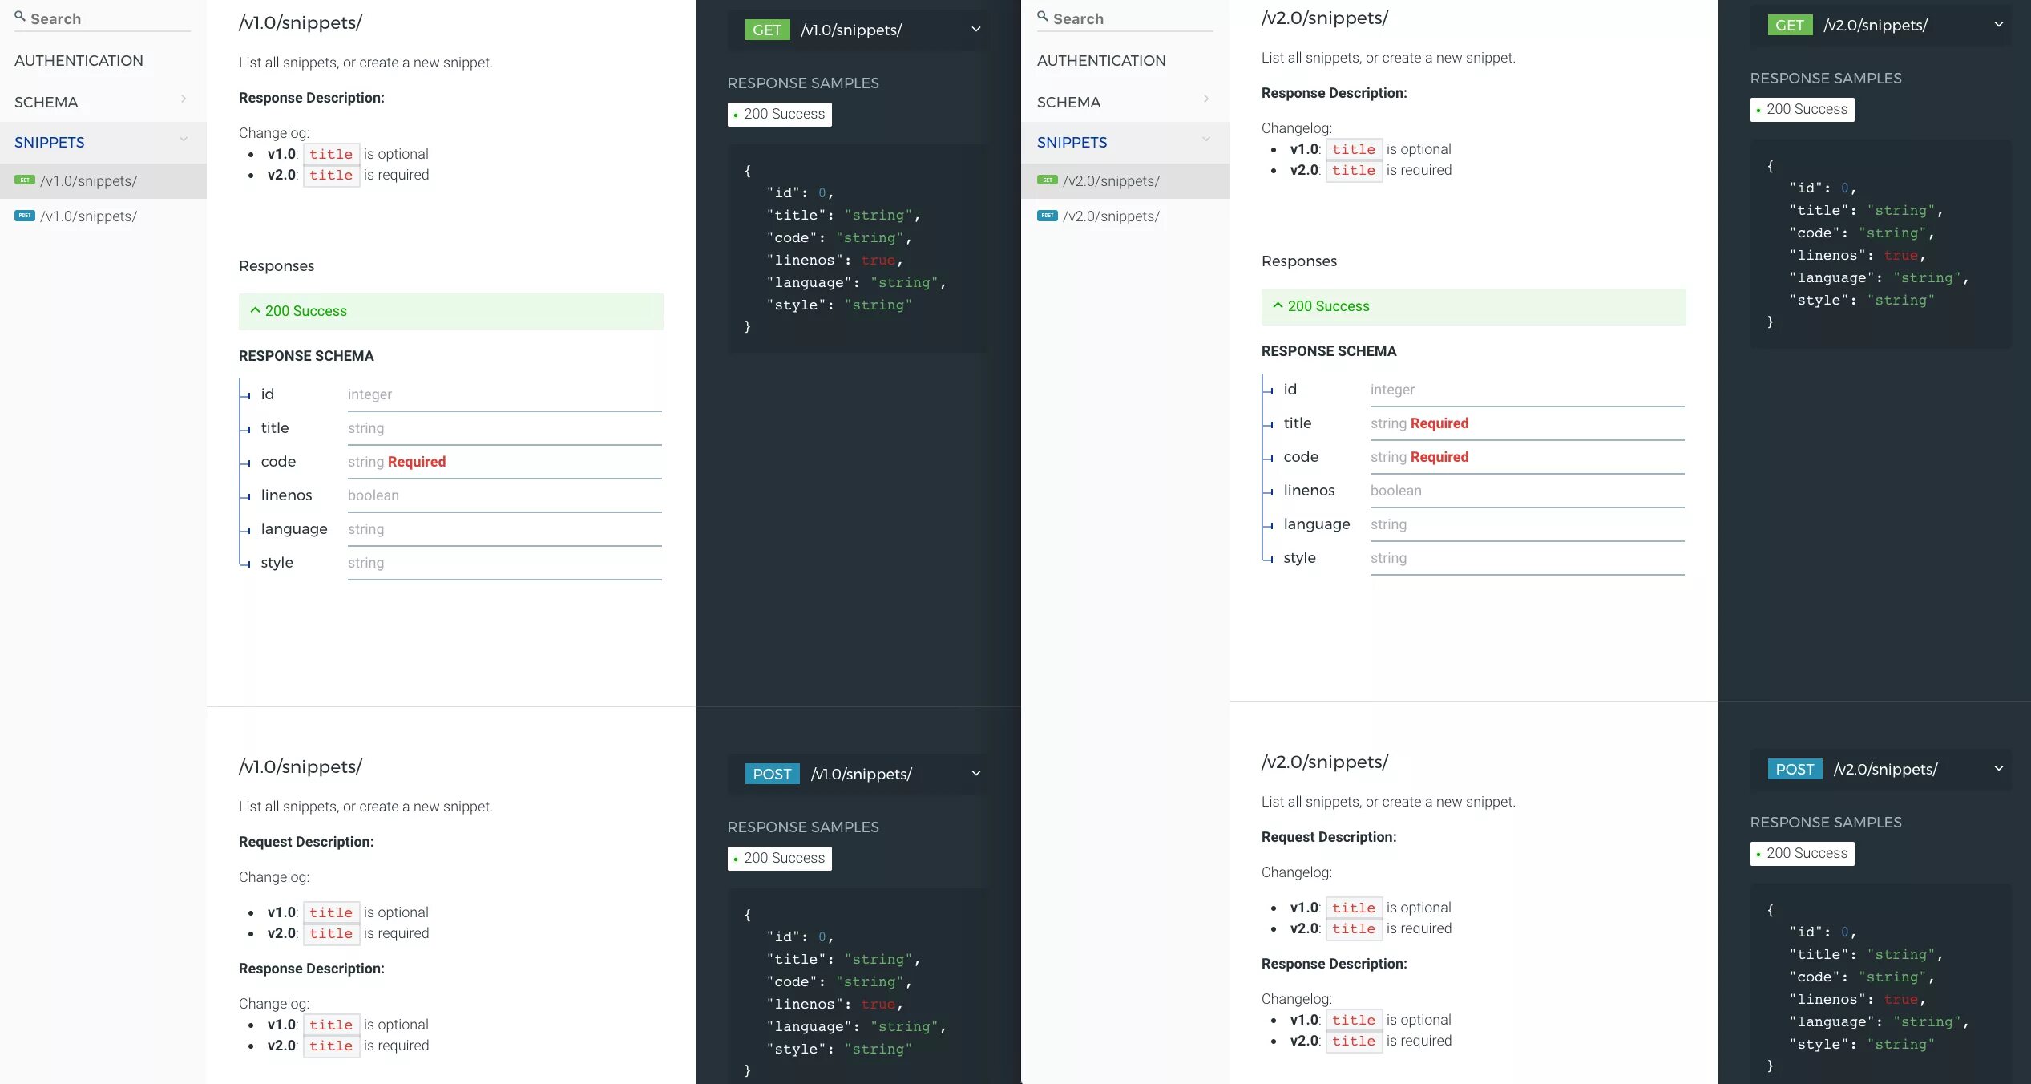Expand the GET /v1.0/snippets/ endpoint dropdown chevron
The width and height of the screenshot is (2031, 1084).
(975, 30)
